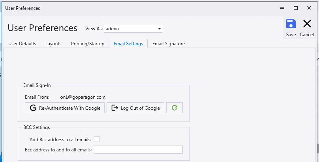Log Out of Google
This screenshot has height=162, width=319.
pyautogui.click(x=135, y=108)
